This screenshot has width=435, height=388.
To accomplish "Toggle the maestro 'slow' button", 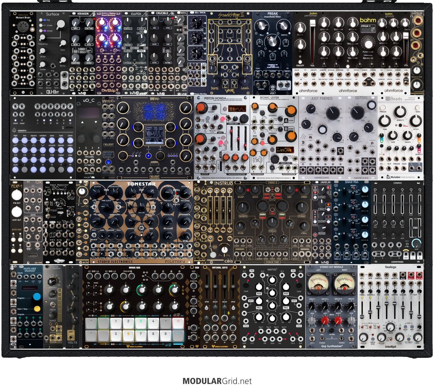I will [70, 160].
